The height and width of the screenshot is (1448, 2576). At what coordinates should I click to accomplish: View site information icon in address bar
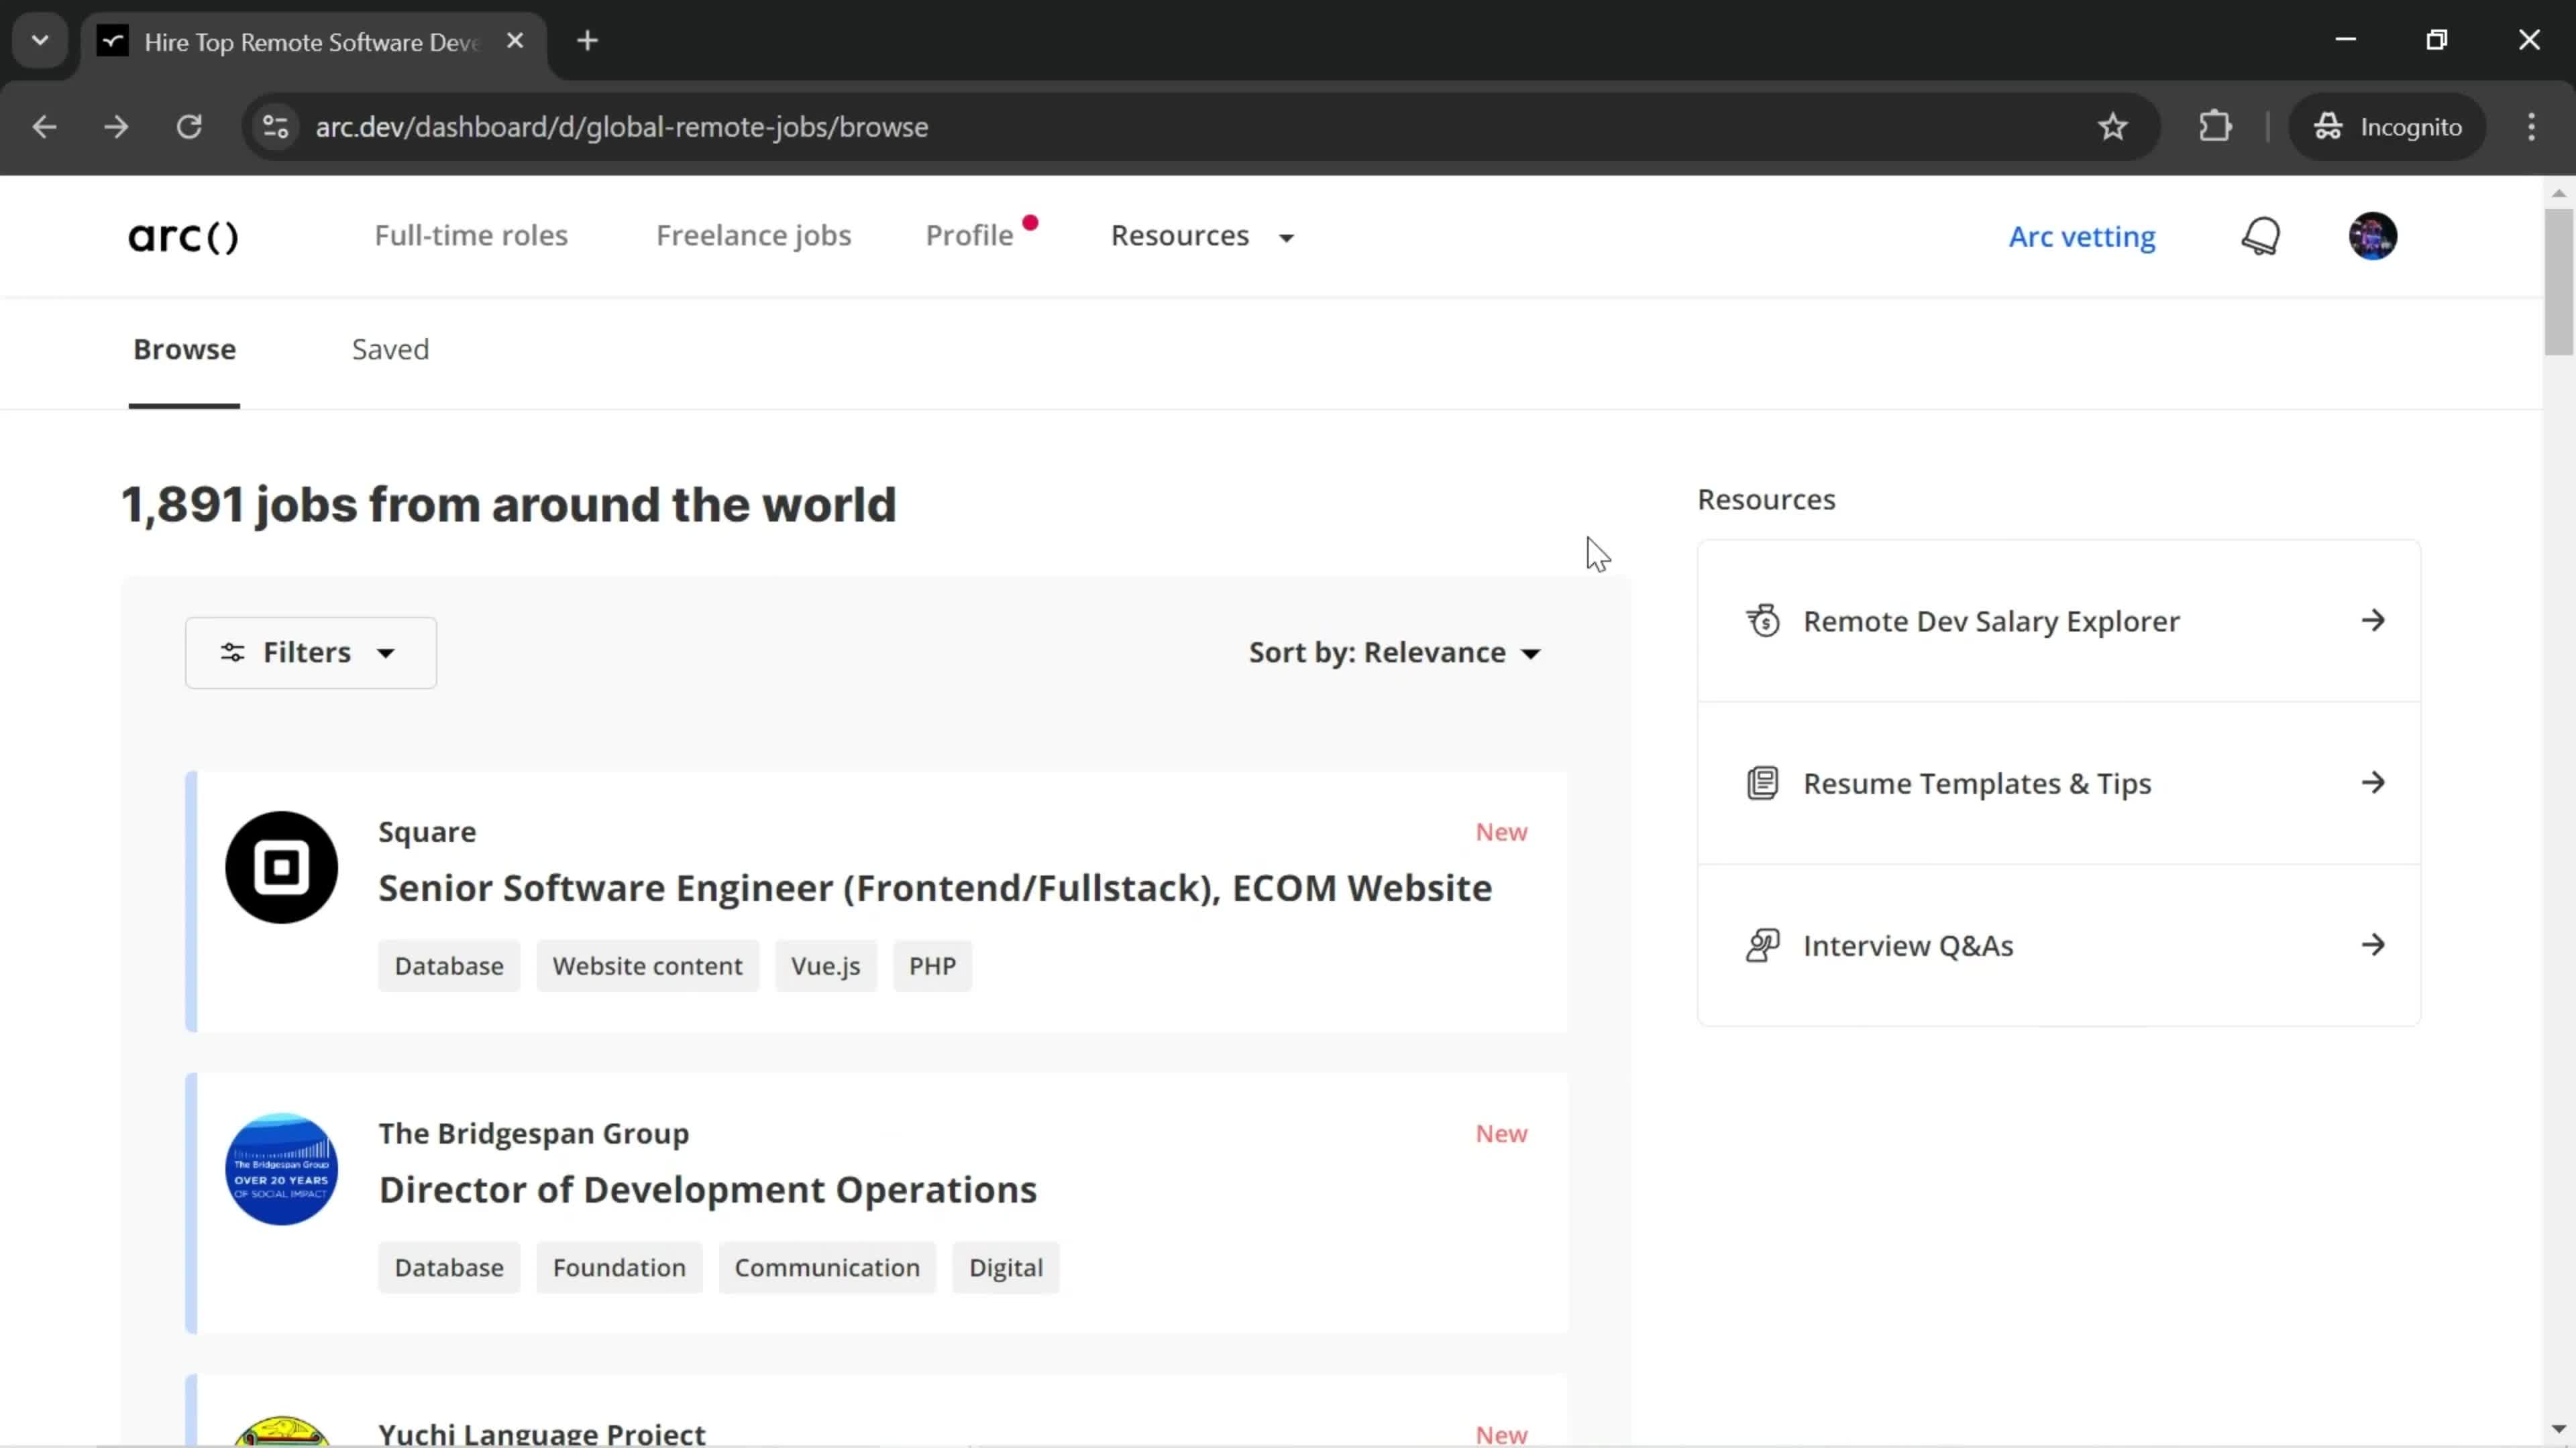[x=275, y=127]
